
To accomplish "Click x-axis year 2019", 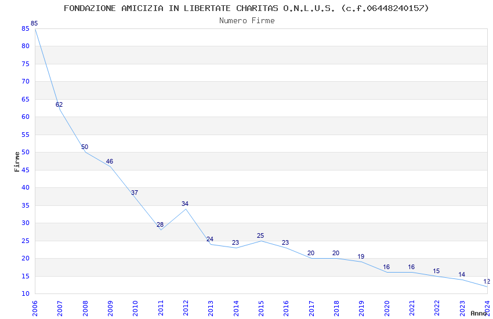I will [362, 308].
